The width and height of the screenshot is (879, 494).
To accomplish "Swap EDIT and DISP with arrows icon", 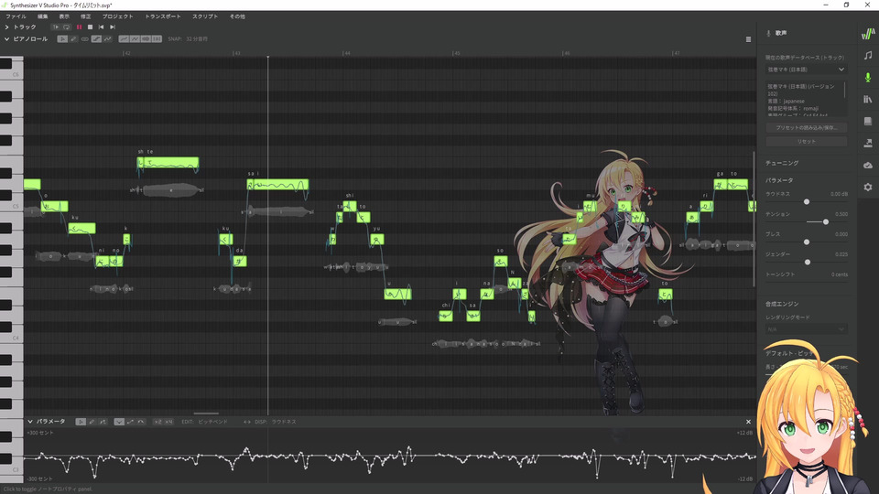I will [246, 422].
